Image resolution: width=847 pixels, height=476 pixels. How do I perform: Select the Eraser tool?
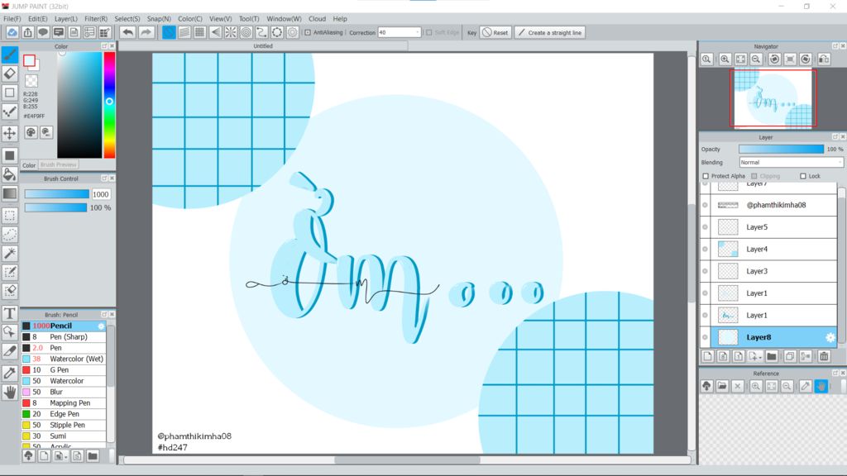coord(10,74)
